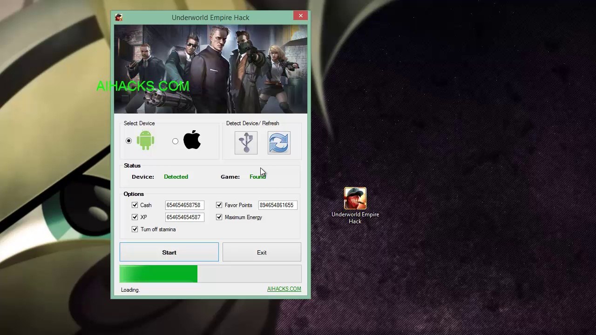
Task: Click the app icon in the title bar
Action: tap(119, 17)
